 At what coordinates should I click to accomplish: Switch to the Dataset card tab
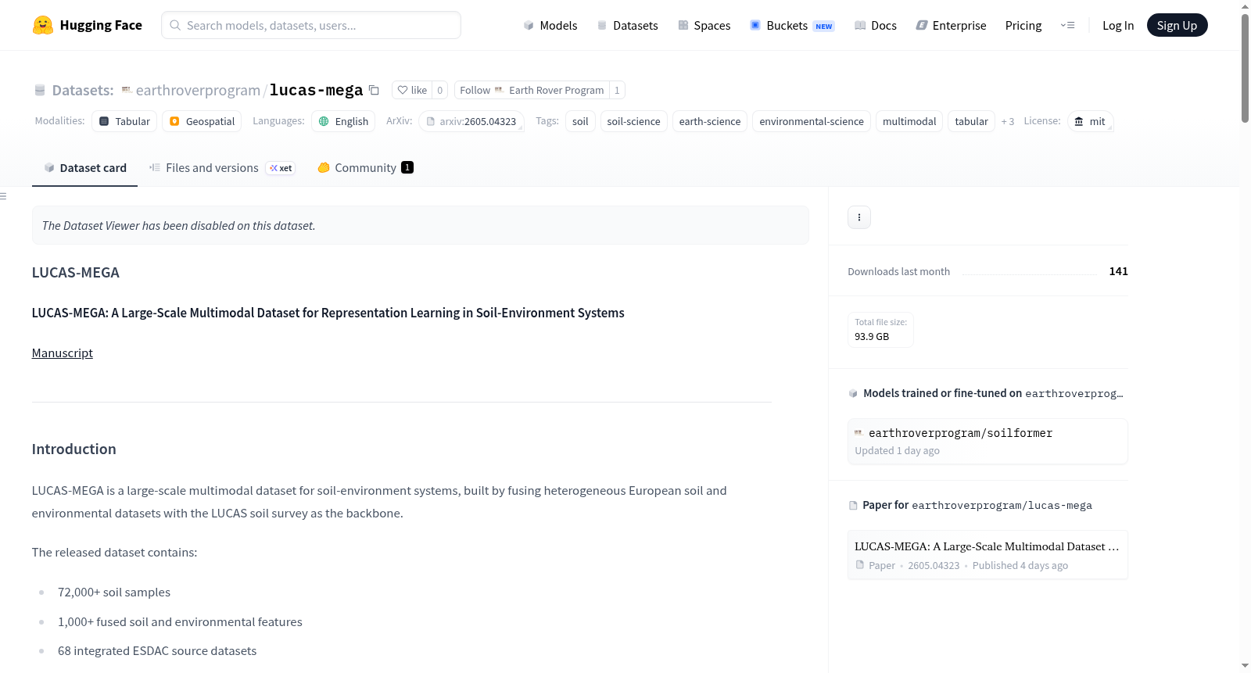click(84, 168)
